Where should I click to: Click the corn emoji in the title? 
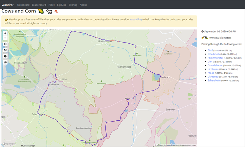pyautogui.click(x=41, y=11)
